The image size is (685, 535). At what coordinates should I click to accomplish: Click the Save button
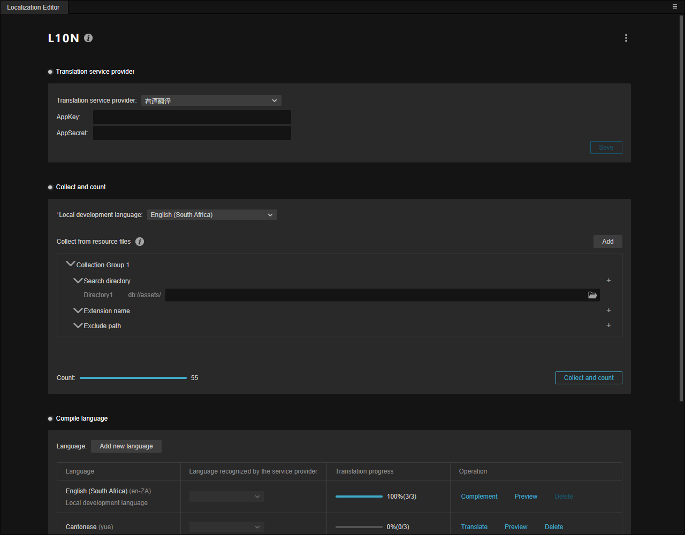(x=606, y=148)
